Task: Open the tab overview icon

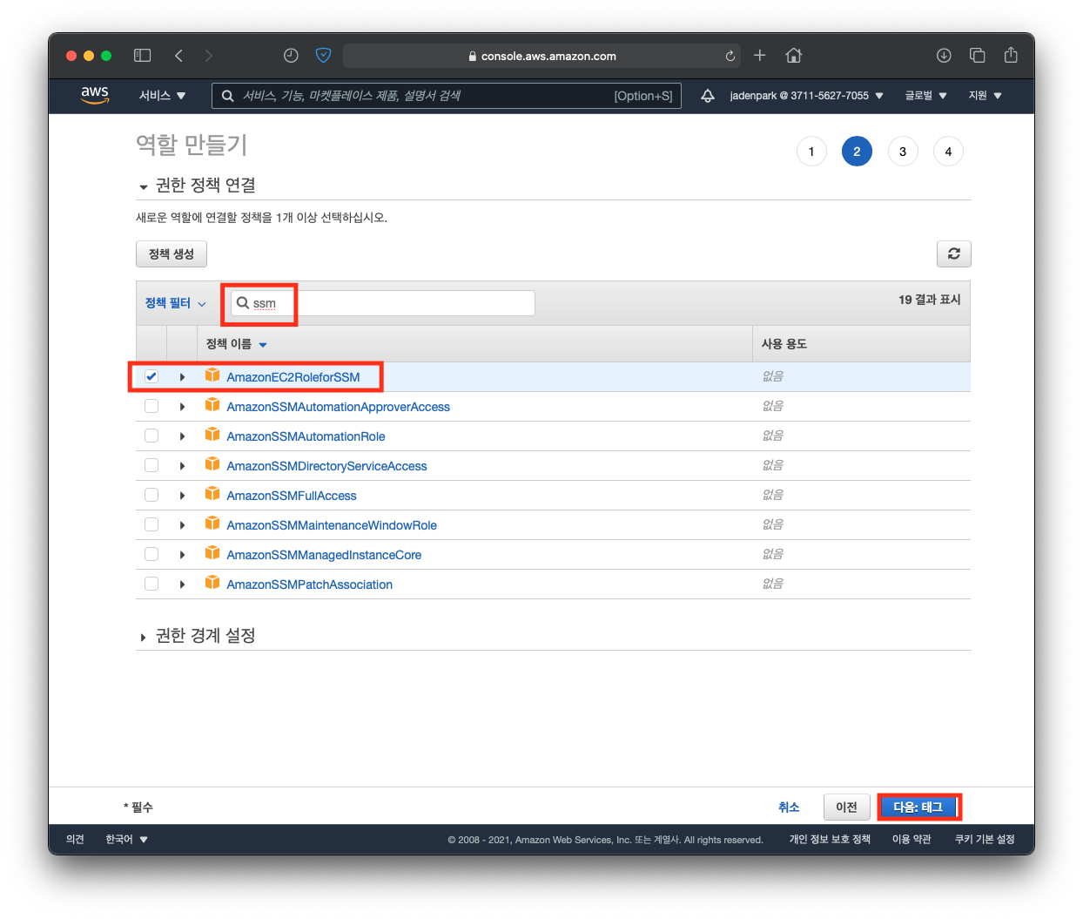Action: click(x=978, y=56)
